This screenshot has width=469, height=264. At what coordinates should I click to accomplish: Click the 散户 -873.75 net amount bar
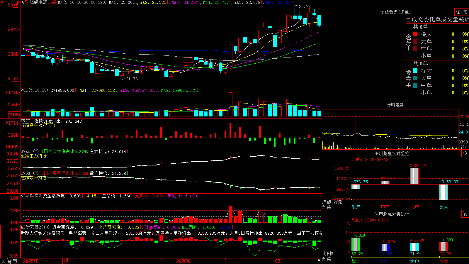coord(356,187)
